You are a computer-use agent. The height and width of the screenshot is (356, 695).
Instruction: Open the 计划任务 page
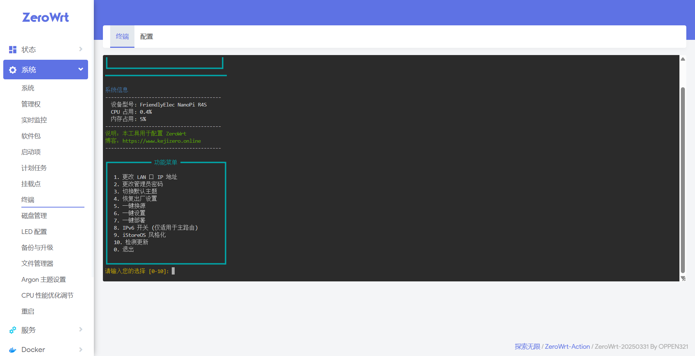click(34, 168)
